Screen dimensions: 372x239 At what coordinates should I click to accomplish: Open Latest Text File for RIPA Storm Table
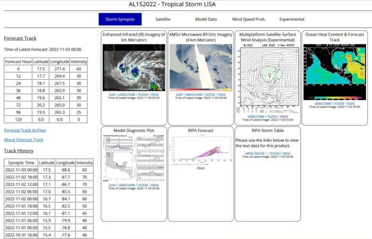pos(255,153)
